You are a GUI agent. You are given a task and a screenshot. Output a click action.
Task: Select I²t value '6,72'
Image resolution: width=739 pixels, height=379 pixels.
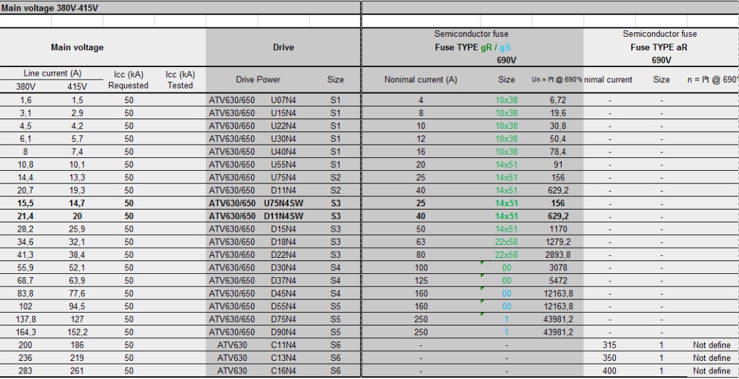click(558, 100)
